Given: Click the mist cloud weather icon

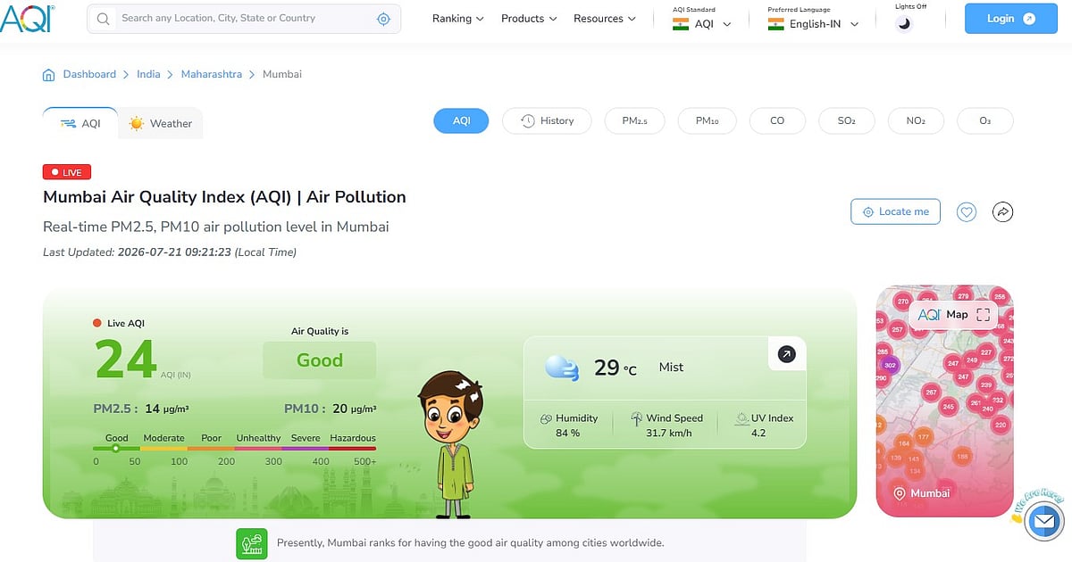Looking at the screenshot, I should pos(562,368).
